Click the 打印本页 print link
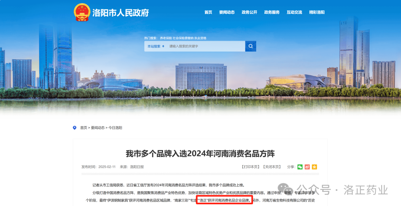The height and width of the screenshot is (206, 401). pyautogui.click(x=251, y=167)
